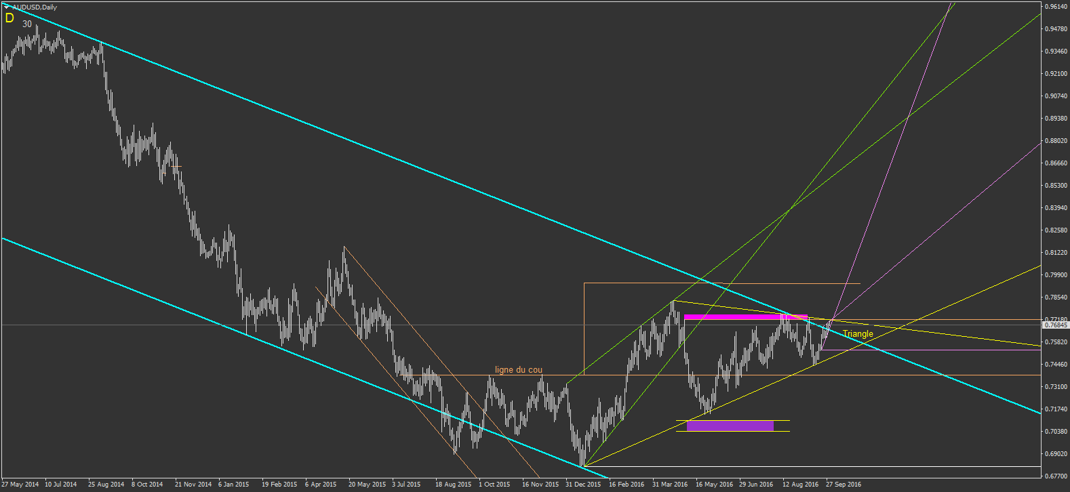Click the 16 May 2016 date label
This screenshot has width=1070, height=492.
pos(714,485)
